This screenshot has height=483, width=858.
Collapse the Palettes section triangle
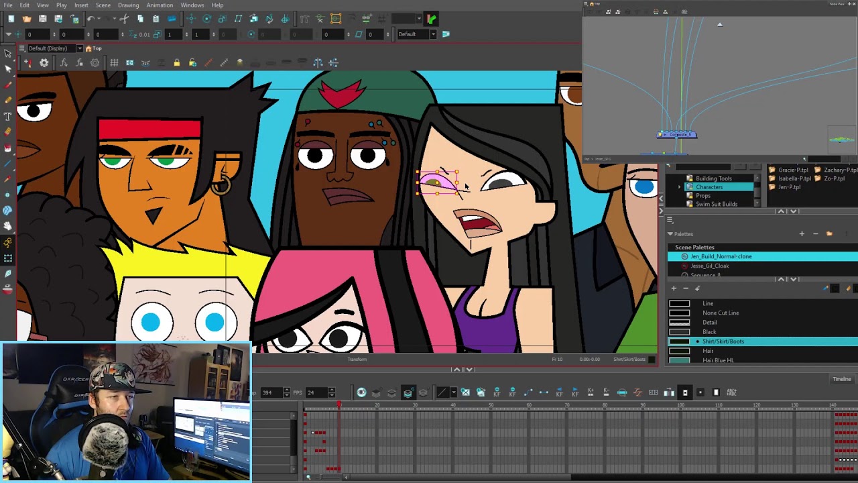670,233
